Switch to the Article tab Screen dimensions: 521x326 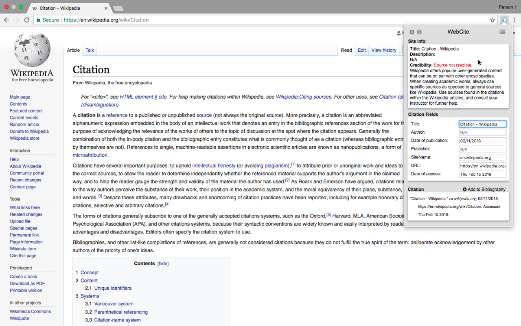click(x=73, y=50)
